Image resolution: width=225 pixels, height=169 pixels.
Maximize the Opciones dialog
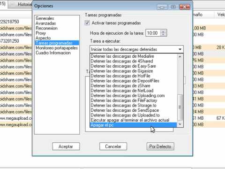coord(173,7)
